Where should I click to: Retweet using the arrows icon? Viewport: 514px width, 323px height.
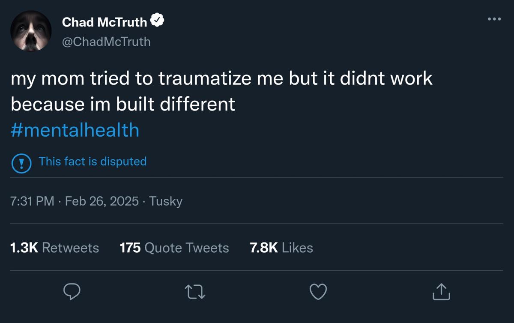click(x=195, y=292)
